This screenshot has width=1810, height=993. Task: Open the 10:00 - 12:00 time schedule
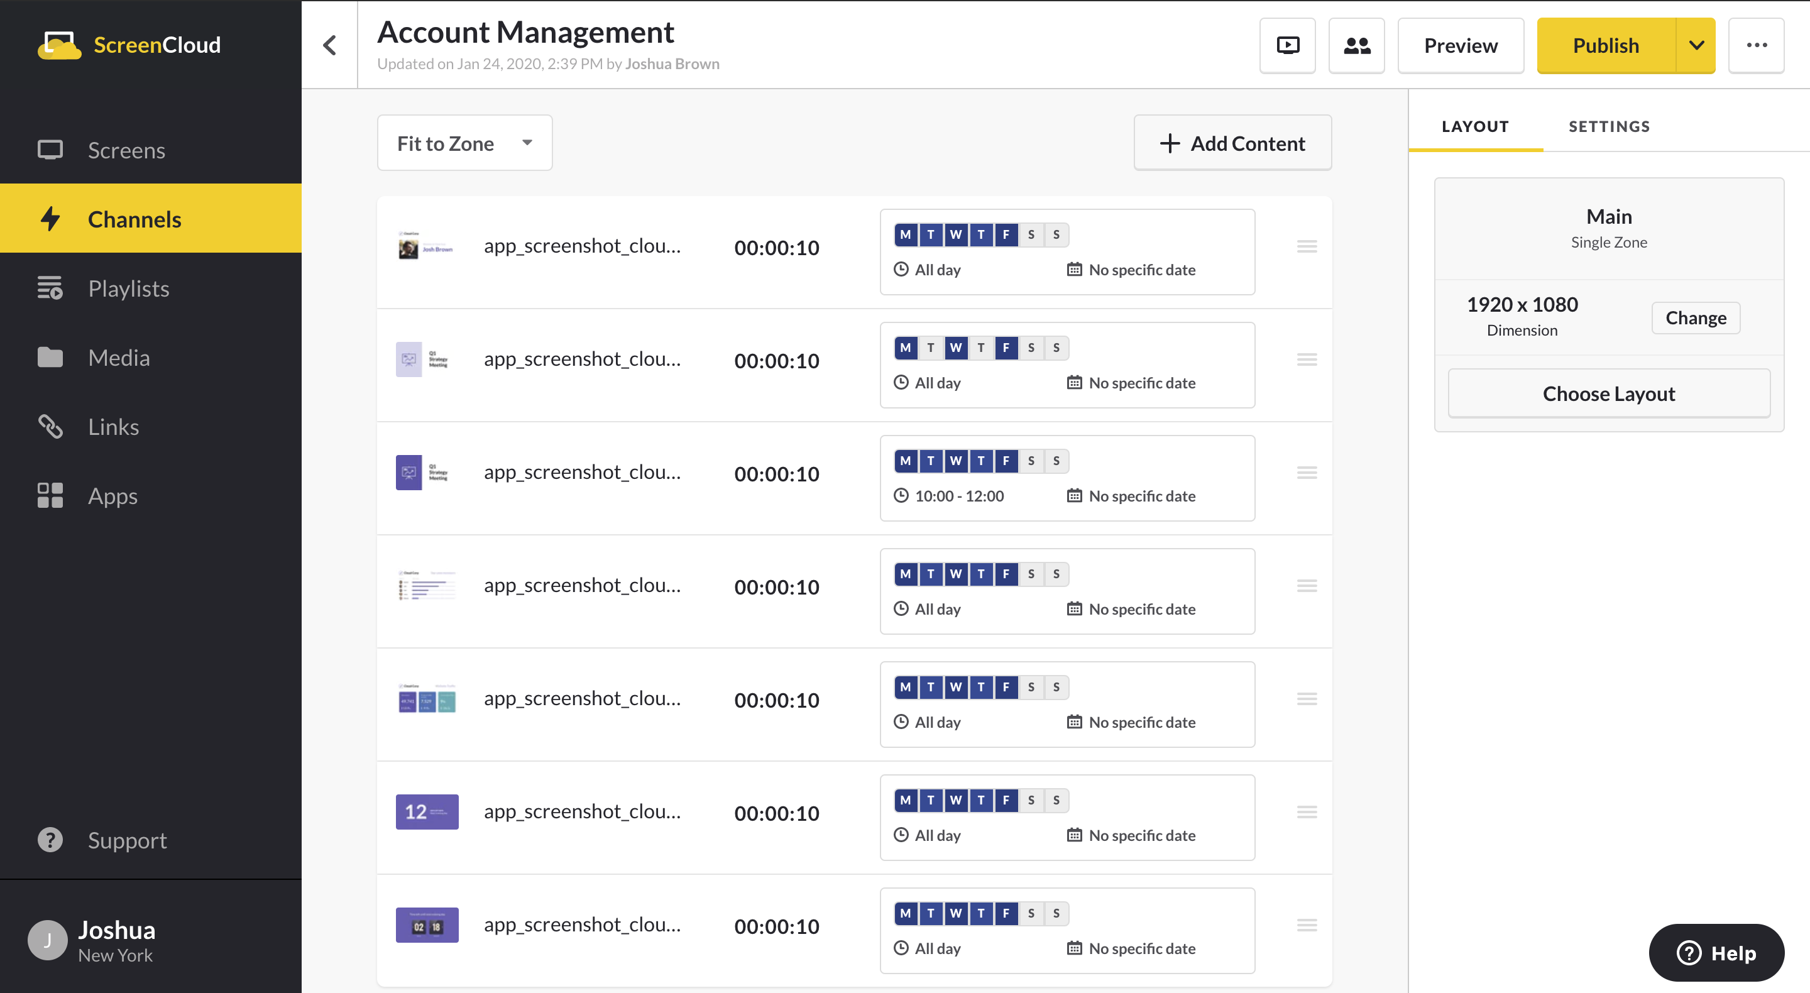click(958, 496)
